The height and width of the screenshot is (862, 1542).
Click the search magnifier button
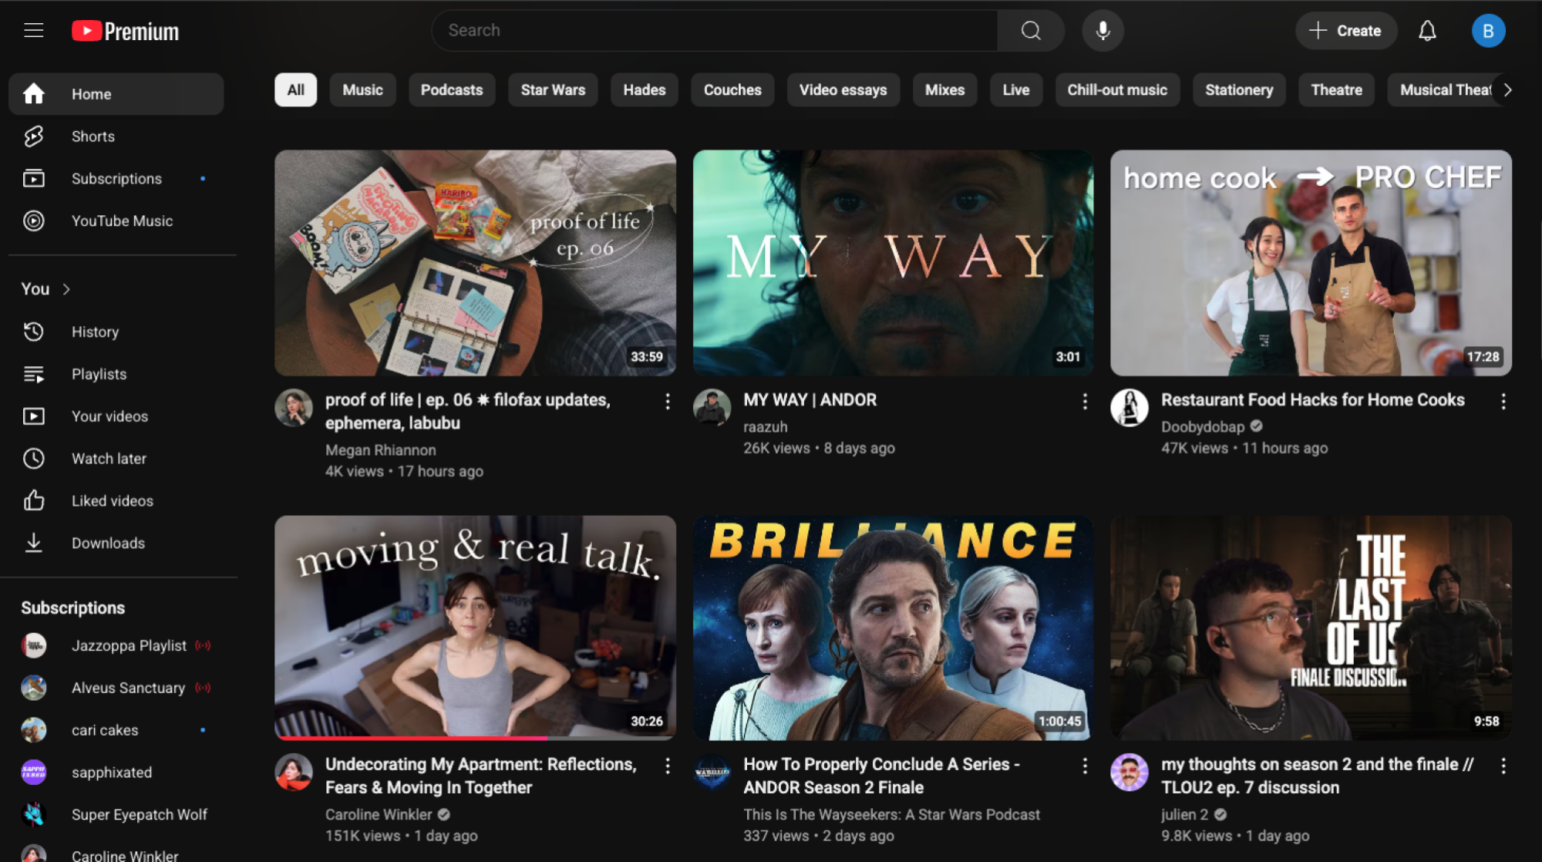point(1031,31)
